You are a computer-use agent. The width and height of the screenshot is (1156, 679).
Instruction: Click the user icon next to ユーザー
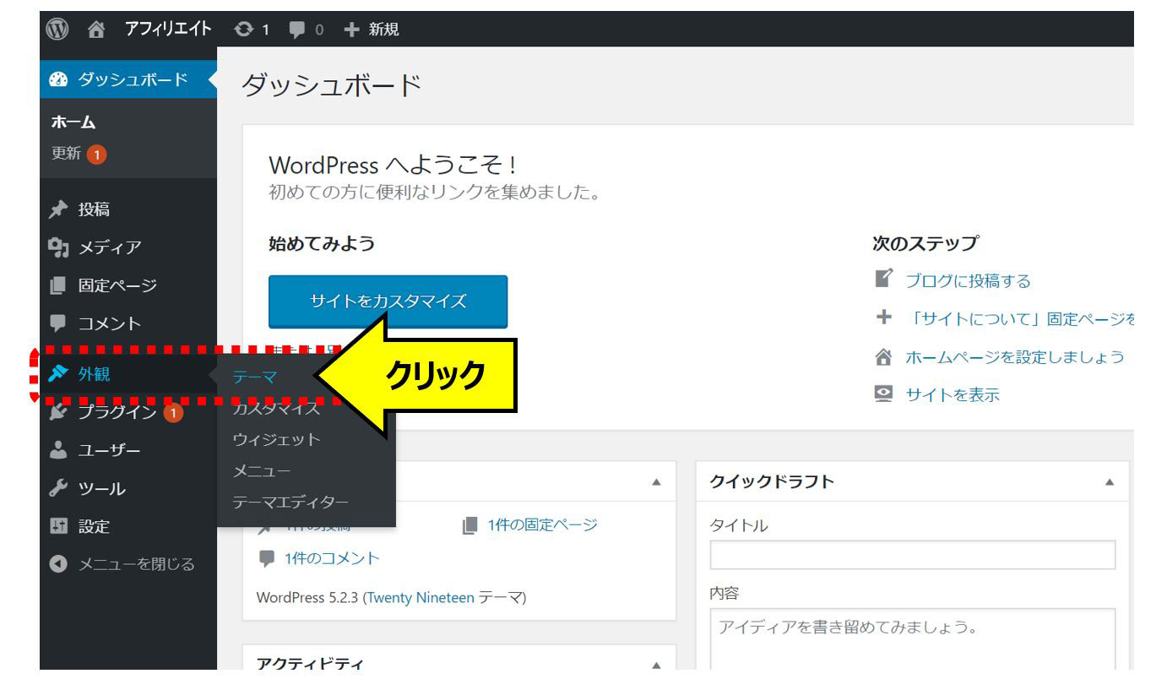[57, 450]
